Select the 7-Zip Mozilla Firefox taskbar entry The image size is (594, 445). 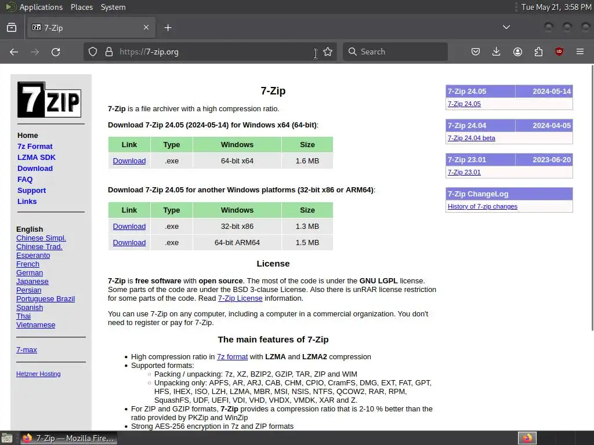68,438
